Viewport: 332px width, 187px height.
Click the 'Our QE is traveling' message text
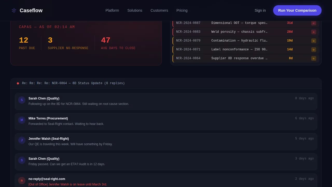[x=71, y=144]
